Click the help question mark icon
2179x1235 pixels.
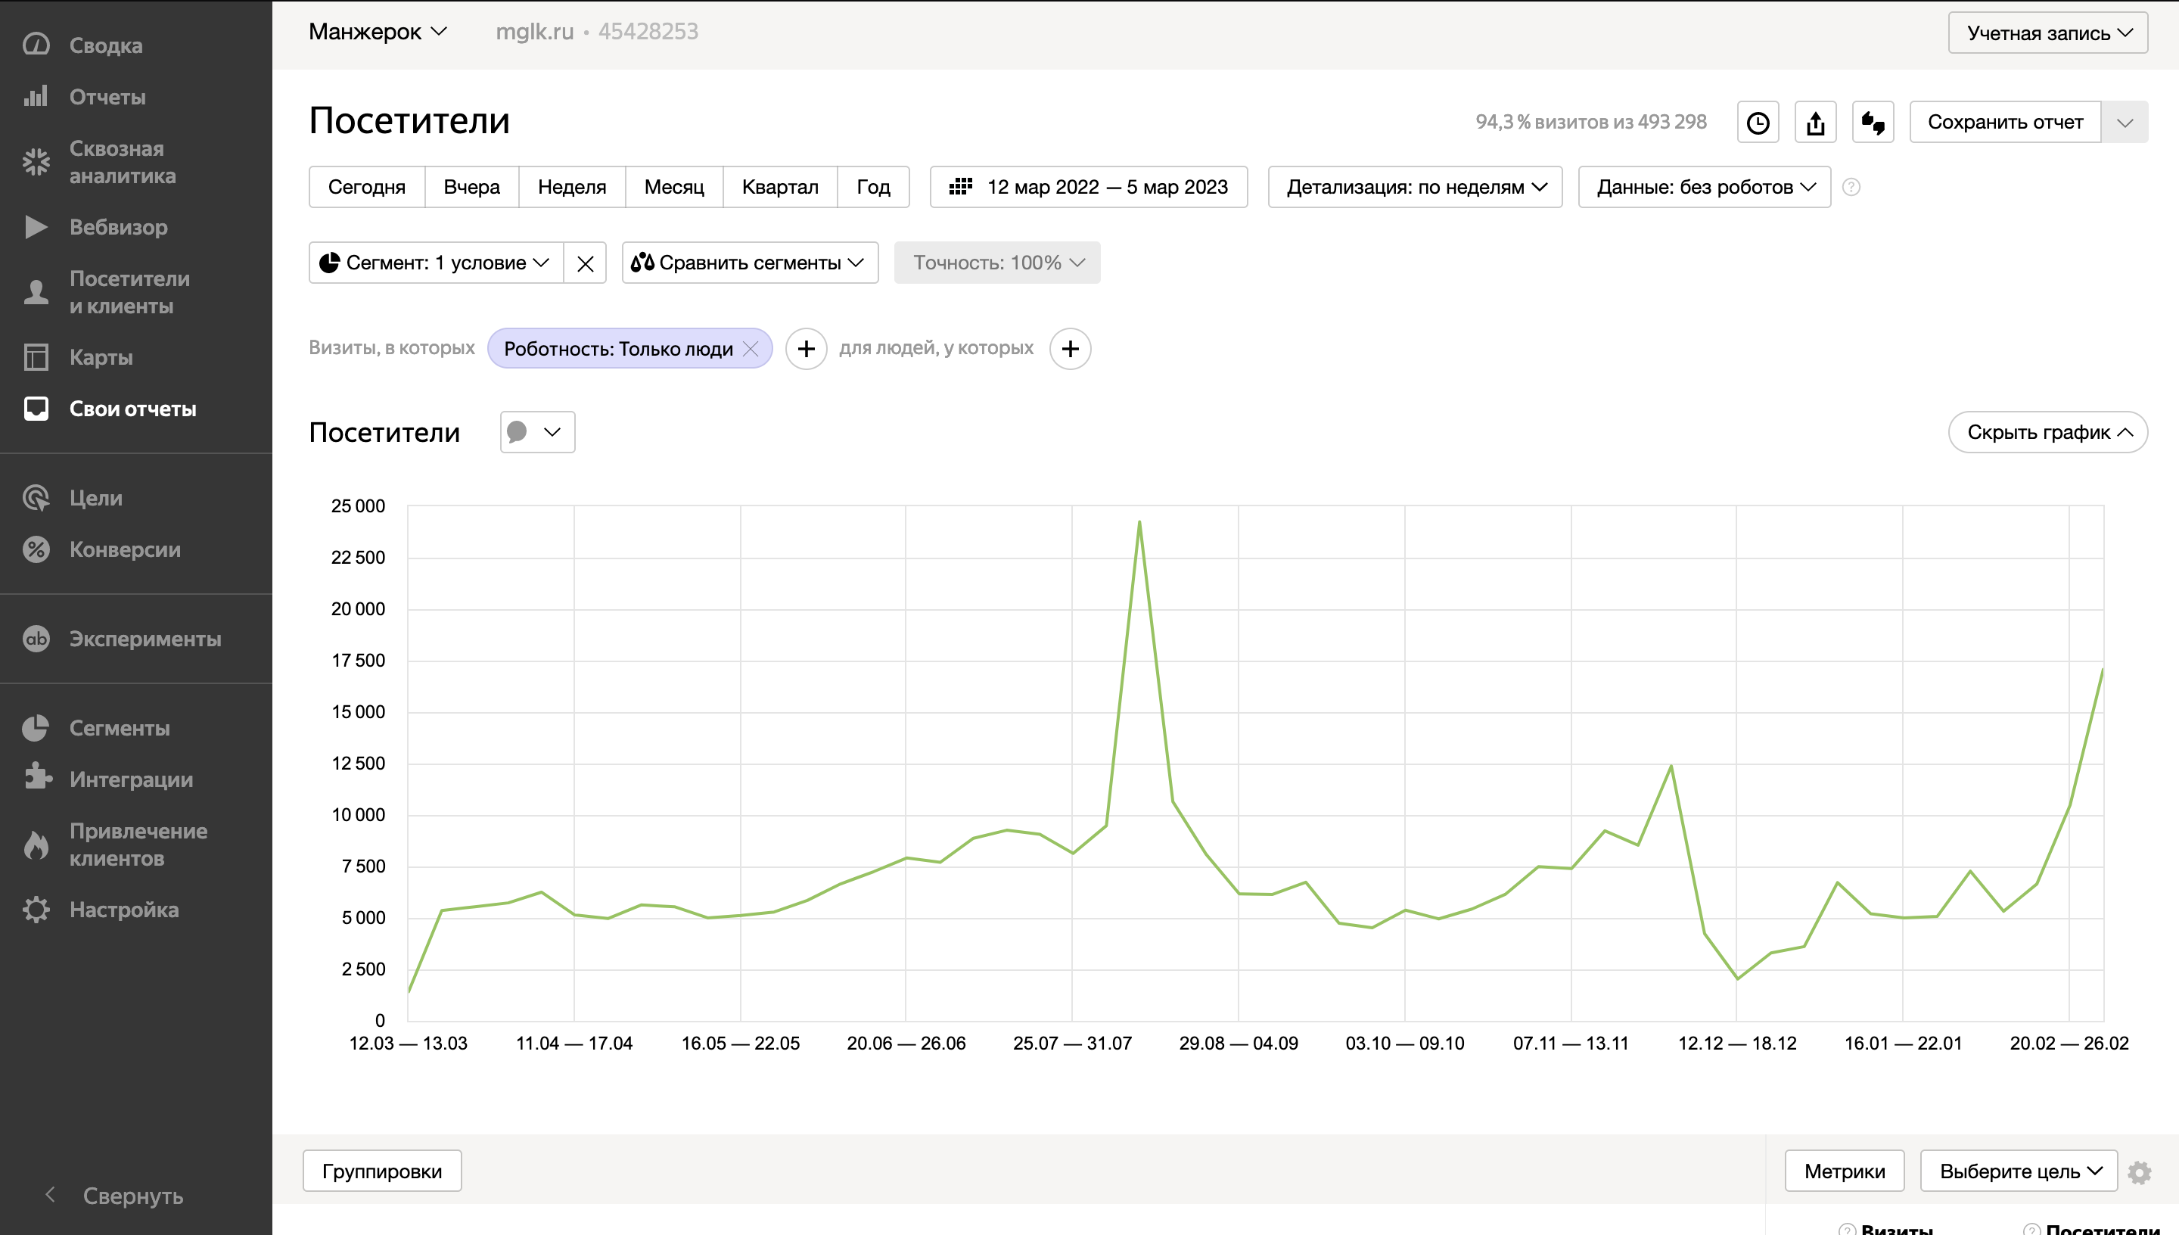[x=1851, y=187]
